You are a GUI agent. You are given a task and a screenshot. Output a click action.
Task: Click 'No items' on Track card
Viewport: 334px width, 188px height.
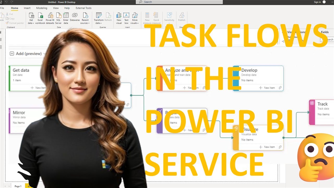tap(323, 114)
